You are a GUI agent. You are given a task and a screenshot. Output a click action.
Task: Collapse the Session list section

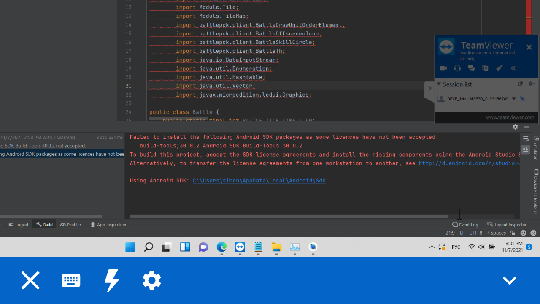pyautogui.click(x=439, y=84)
